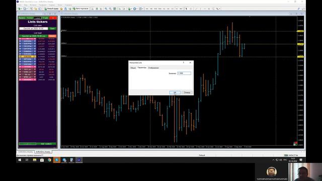Select the horizontal line drawing tool
The height and width of the screenshot is (181, 322).
pos(205,9)
